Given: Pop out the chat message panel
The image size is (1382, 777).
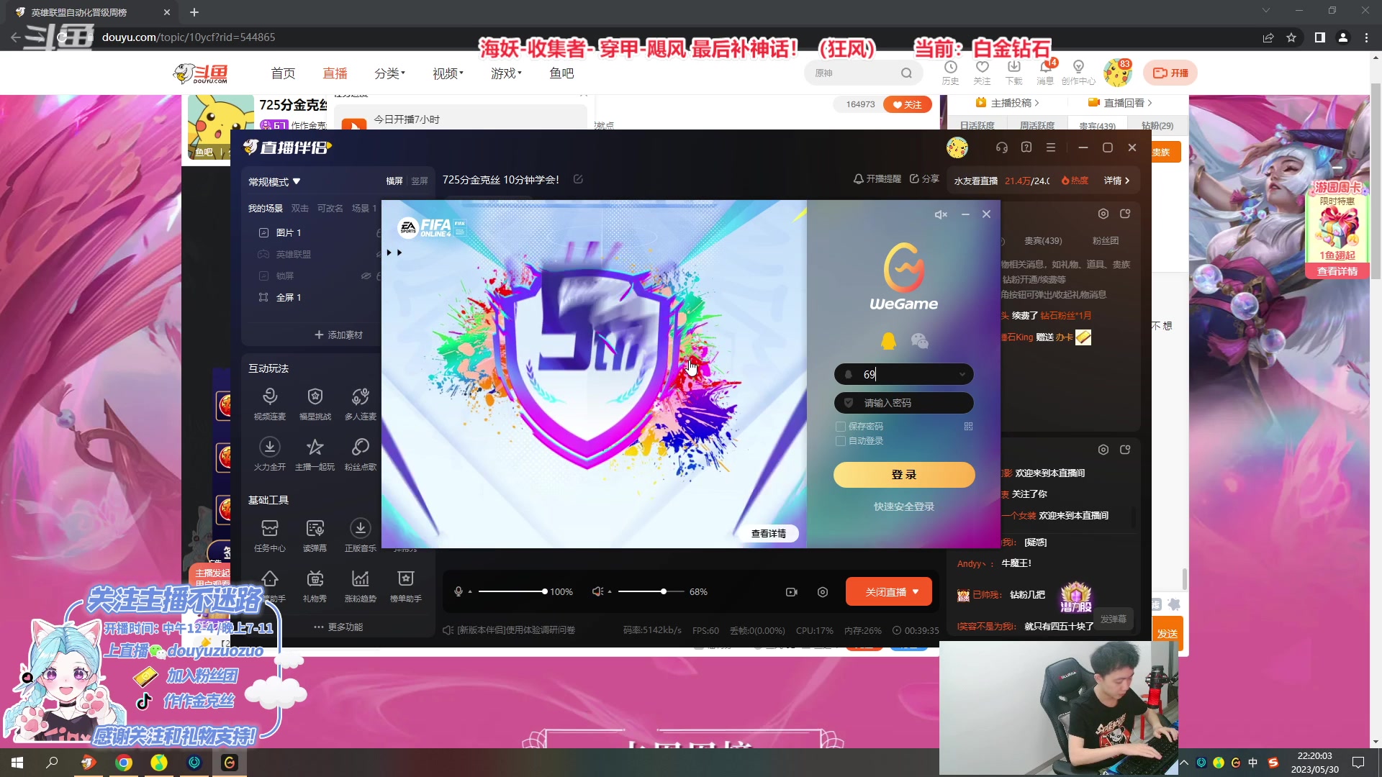Looking at the screenshot, I should point(1126,450).
